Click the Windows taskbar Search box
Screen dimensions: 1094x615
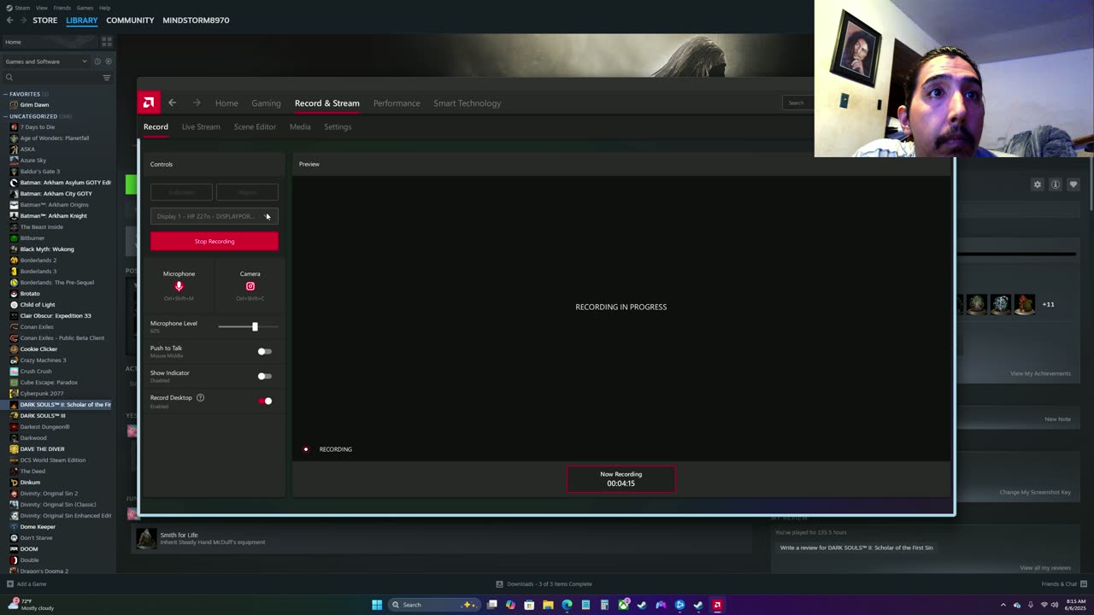pos(434,605)
